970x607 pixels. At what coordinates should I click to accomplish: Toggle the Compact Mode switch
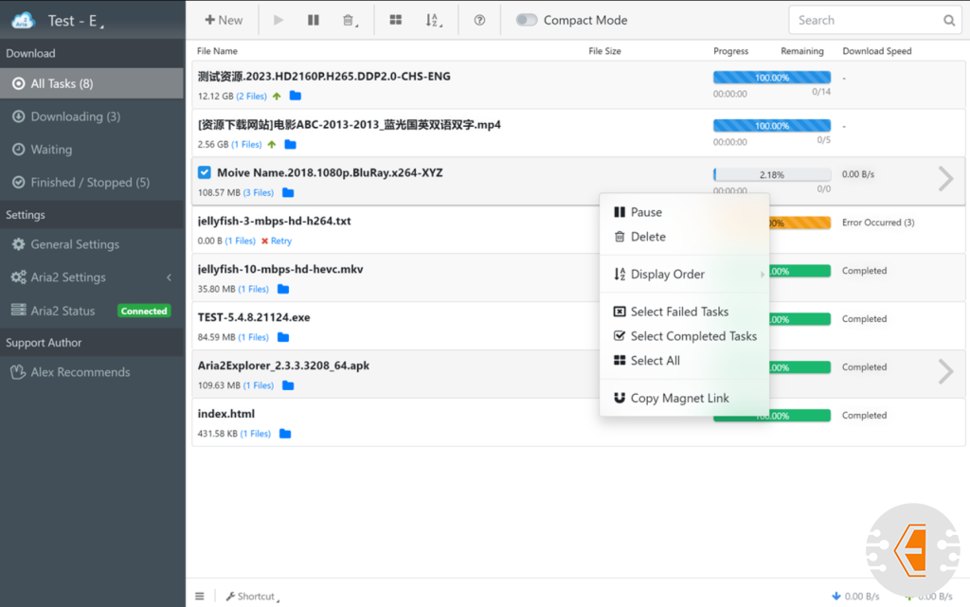point(527,20)
